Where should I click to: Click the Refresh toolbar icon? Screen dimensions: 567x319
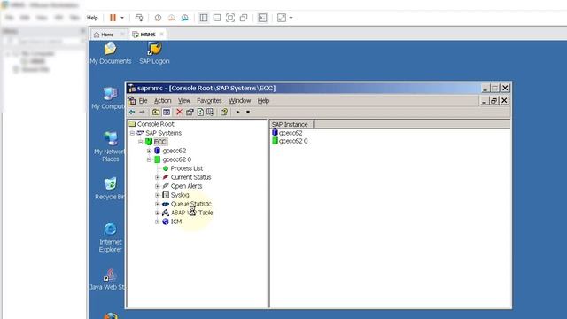tap(200, 113)
